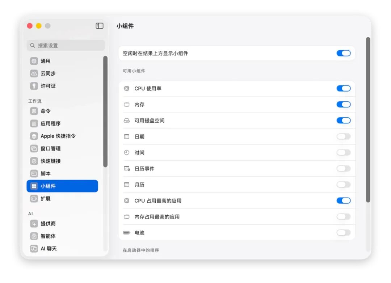This screenshot has height=283, width=391.
Task: Click the sidebar vertical scrollbar
Action: 105,111
